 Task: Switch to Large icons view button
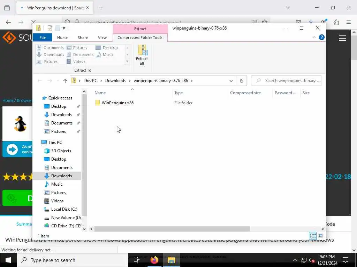[x=320, y=236]
